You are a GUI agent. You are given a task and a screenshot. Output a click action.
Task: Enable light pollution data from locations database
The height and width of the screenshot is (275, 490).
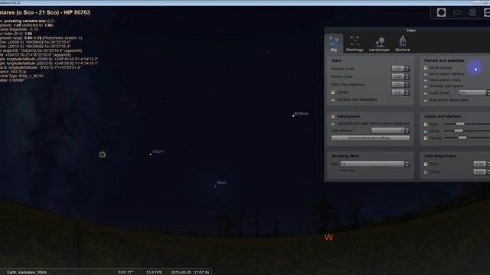pos(333,124)
